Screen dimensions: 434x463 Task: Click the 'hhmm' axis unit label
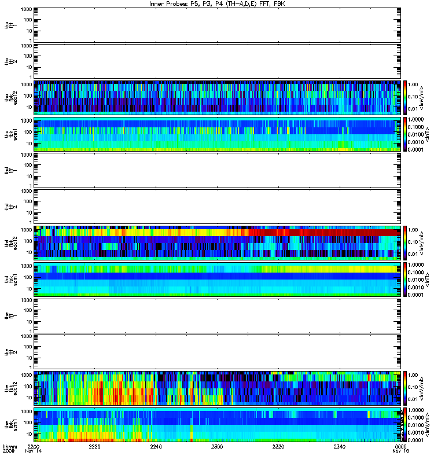coord(10,446)
